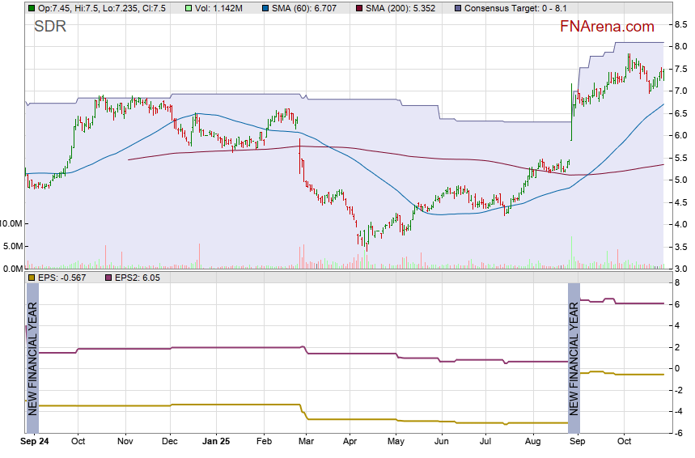
Task: Click the 8.5 price axis label
Action: click(x=680, y=26)
